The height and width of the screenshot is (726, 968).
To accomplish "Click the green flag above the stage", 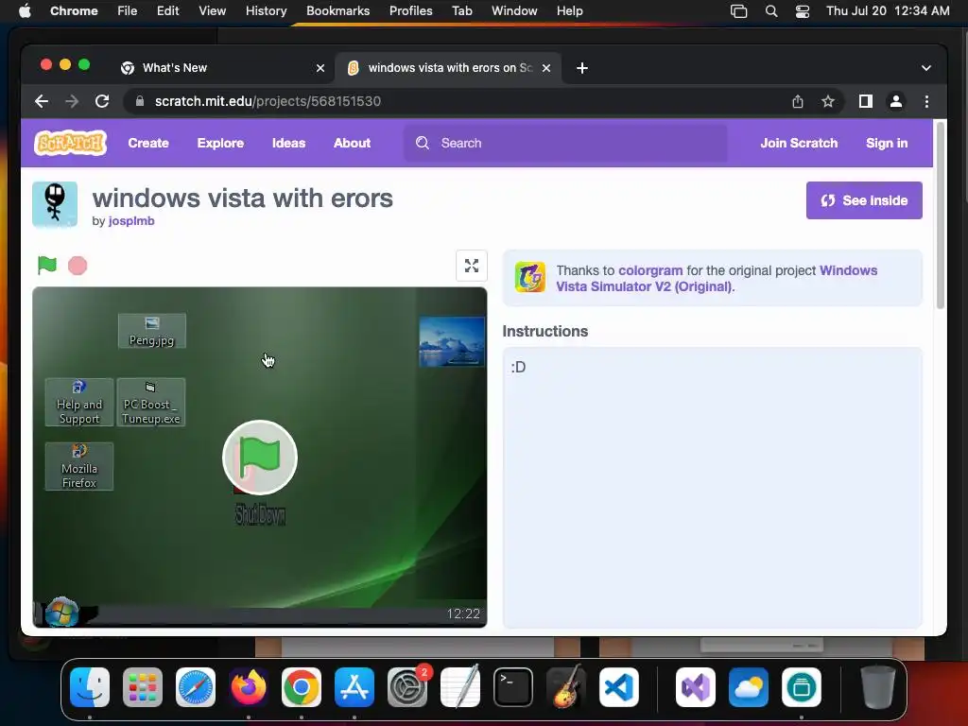I will tap(47, 265).
